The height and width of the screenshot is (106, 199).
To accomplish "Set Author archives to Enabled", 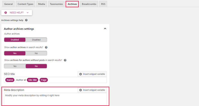I will click(15, 40).
